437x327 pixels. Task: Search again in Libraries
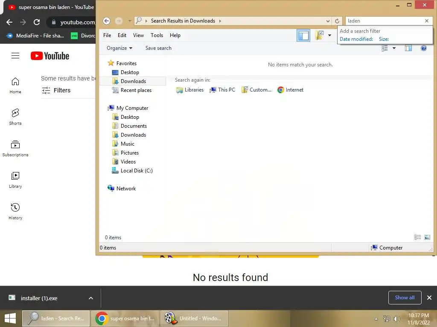point(190,90)
